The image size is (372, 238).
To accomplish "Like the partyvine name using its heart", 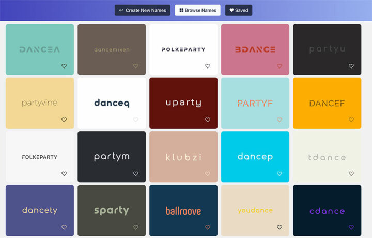I will pyautogui.click(x=64, y=120).
